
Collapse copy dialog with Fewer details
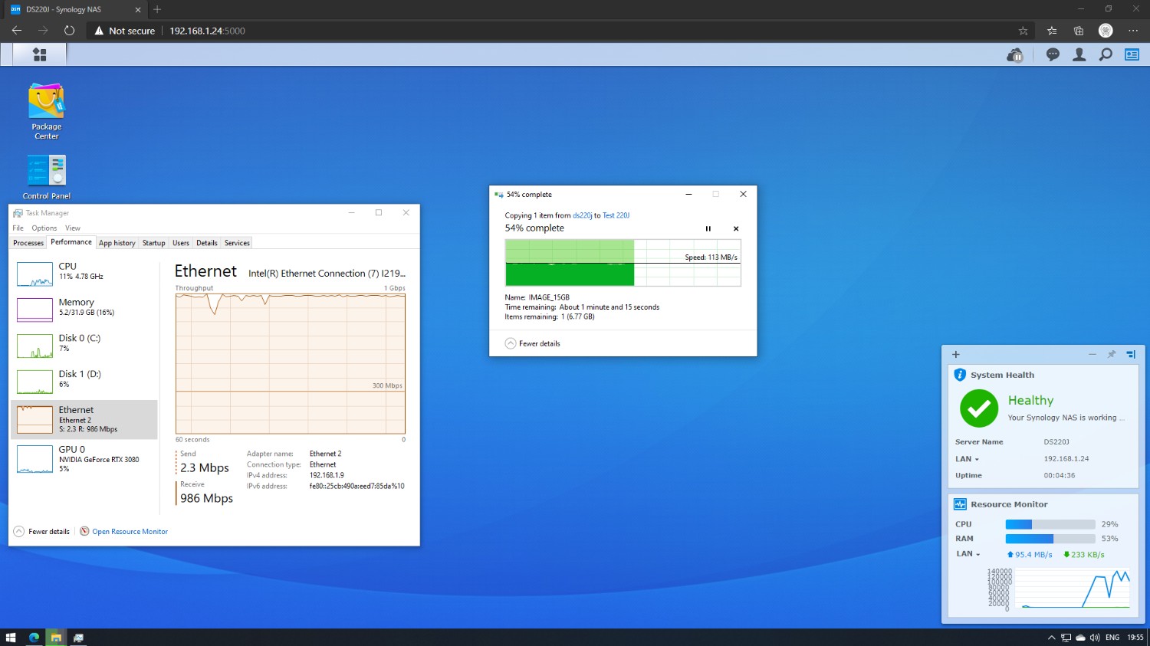[532, 343]
